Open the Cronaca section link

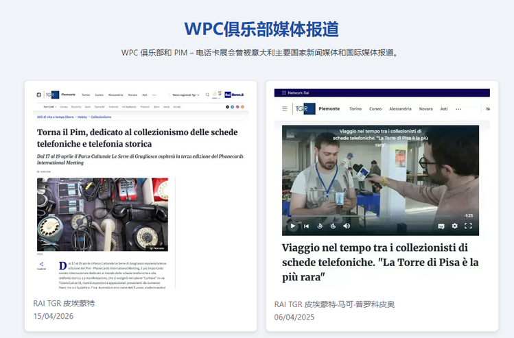click(64, 107)
